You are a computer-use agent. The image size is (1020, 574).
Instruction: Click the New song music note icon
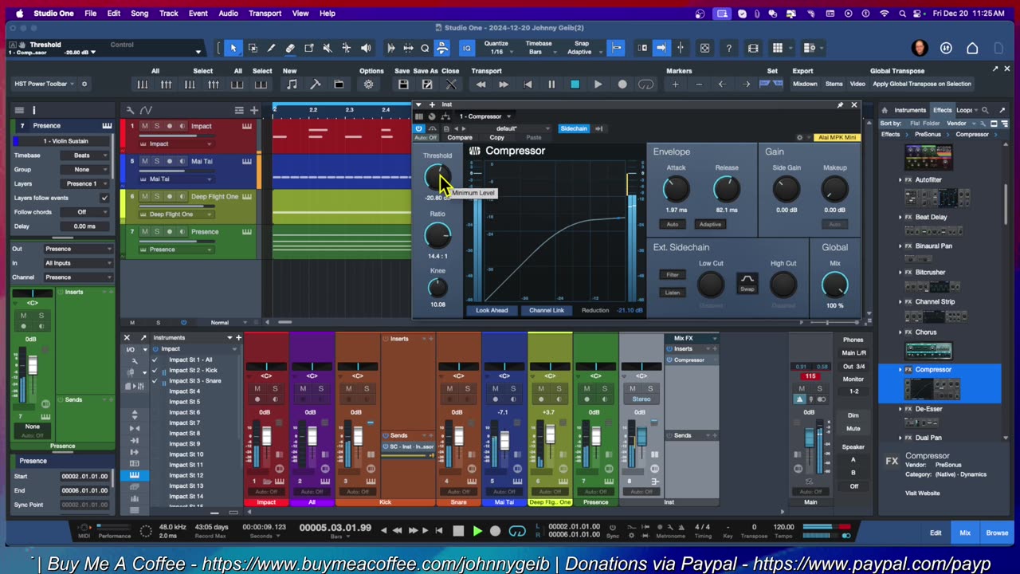pyautogui.click(x=292, y=85)
